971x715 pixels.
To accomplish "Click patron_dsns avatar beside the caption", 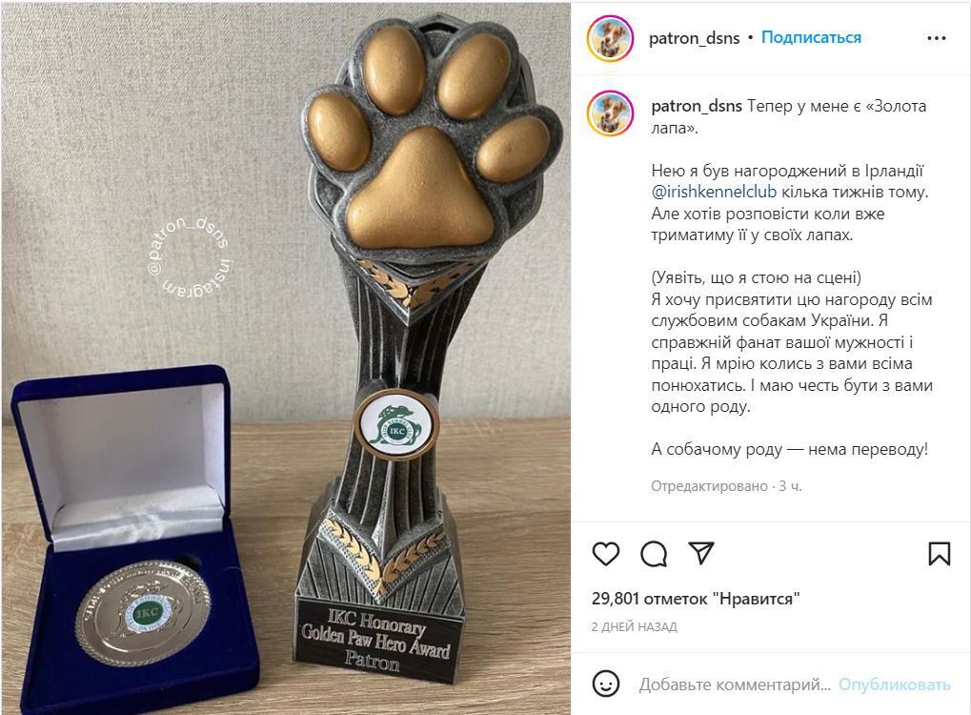I will (610, 113).
